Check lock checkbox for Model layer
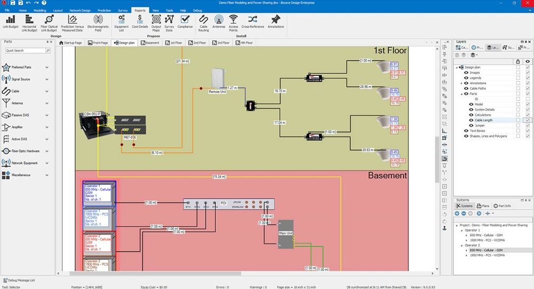The image size is (534, 289). tap(518, 104)
